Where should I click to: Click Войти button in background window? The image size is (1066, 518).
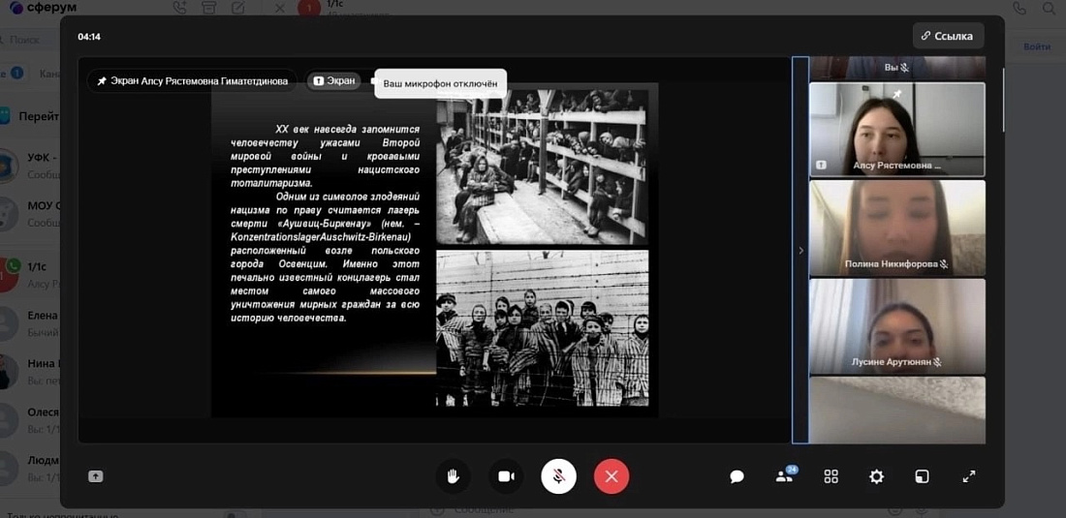coord(1037,46)
